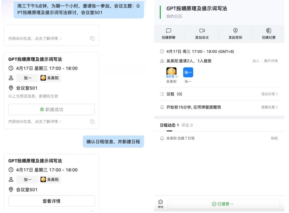
Task: Click the 创建纪要 document icon
Action: tap(269, 30)
